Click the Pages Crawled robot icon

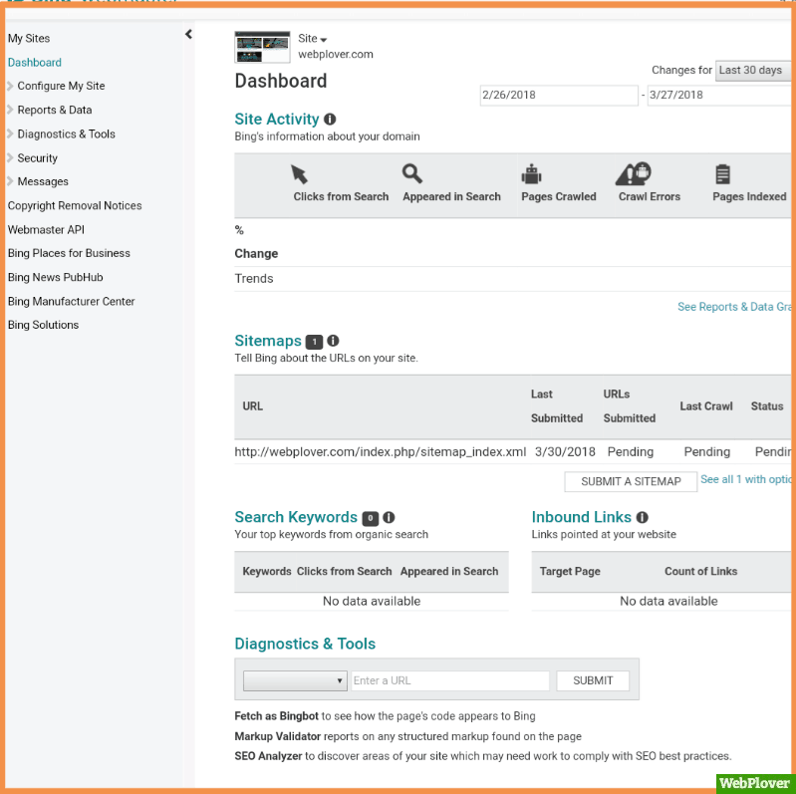[x=531, y=174]
